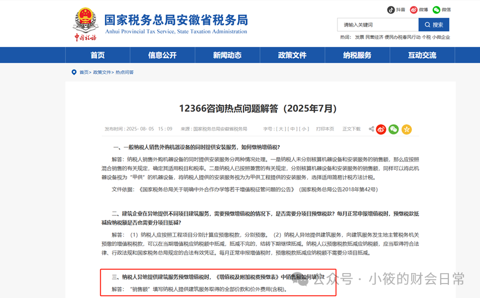Open the 信息公开 navigation tab
The image size is (480, 298).
[163, 55]
